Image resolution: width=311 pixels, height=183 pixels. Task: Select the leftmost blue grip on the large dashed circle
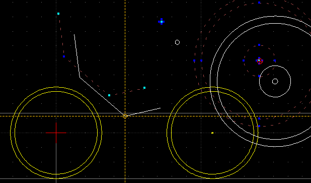[x=194, y=60]
